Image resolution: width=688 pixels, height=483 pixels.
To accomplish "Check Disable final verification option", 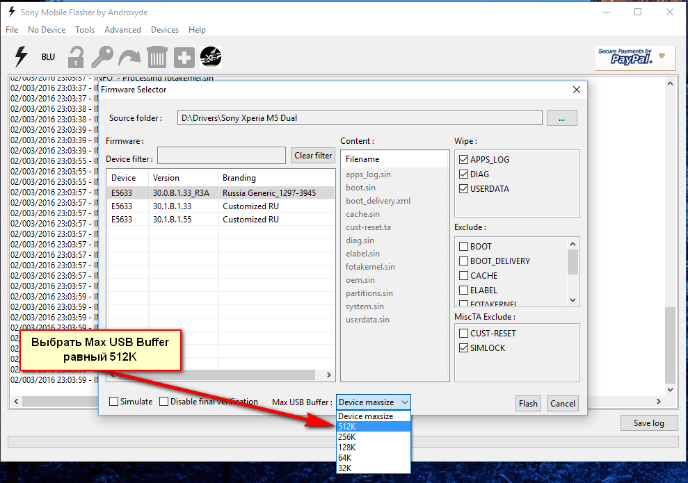I will coord(164,402).
